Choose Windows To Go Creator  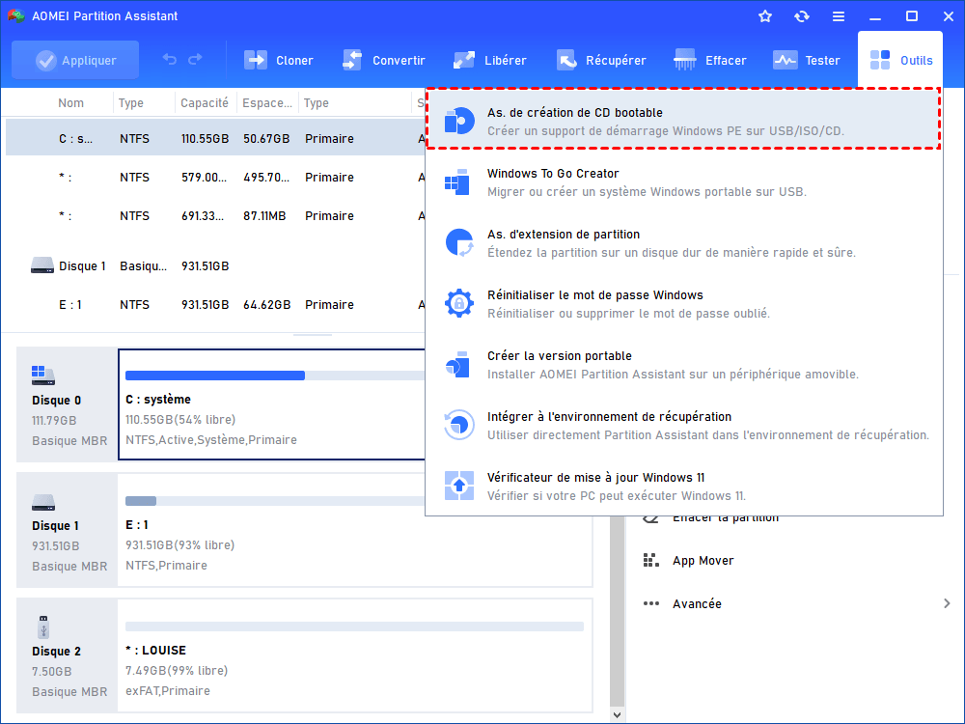point(683,182)
